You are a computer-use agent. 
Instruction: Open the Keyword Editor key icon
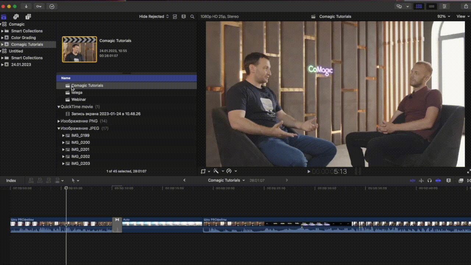click(39, 6)
